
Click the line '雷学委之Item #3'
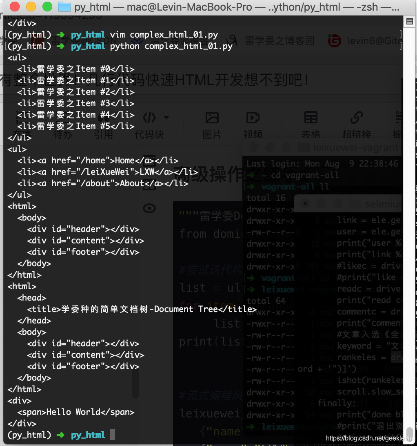pyautogui.click(x=76, y=103)
